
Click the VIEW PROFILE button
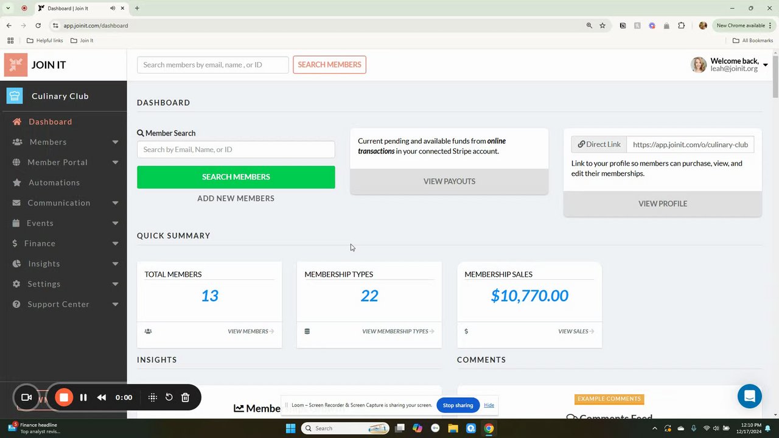662,204
